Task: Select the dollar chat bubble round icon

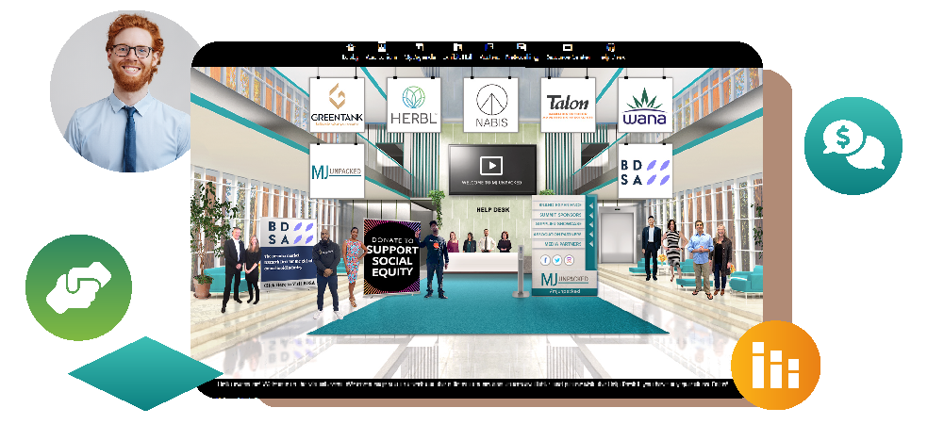Action: pyautogui.click(x=853, y=146)
